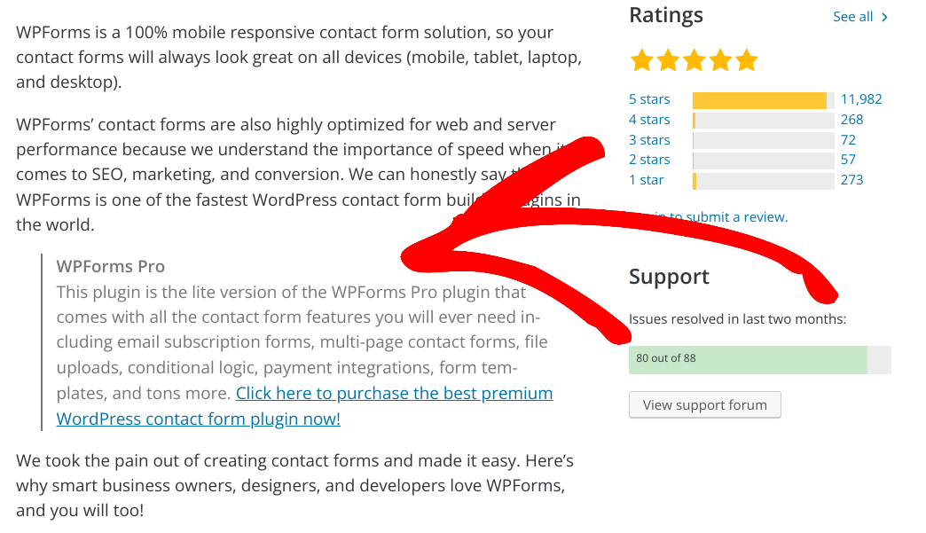926x533 pixels.
Task: Click the fifth yellow star icon
Action: tap(746, 59)
